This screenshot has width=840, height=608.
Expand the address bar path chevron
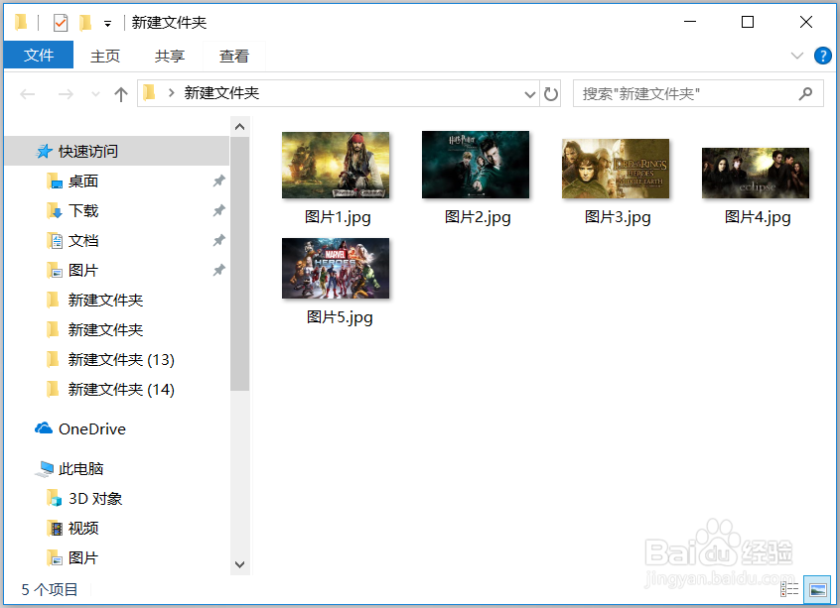coord(172,93)
